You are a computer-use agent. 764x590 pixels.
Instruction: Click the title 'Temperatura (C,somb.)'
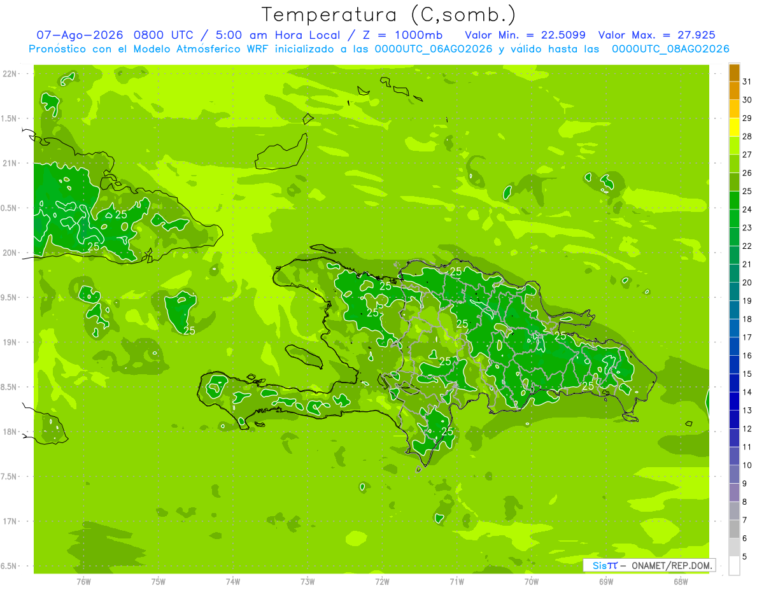pyautogui.click(x=389, y=15)
